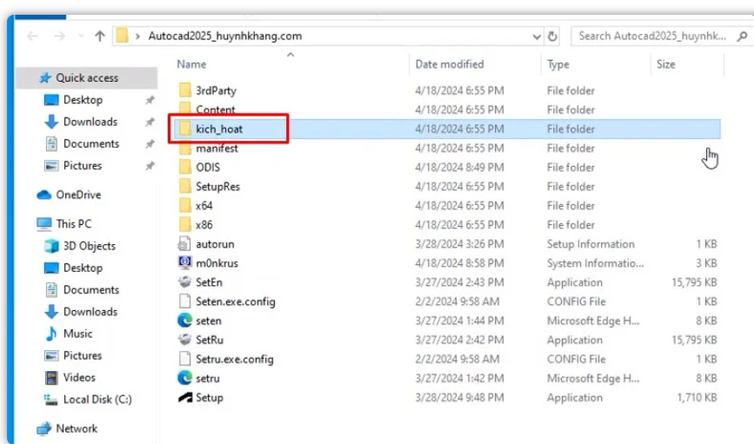Click the Setup application icon
This screenshot has width=754, height=444.
point(184,398)
